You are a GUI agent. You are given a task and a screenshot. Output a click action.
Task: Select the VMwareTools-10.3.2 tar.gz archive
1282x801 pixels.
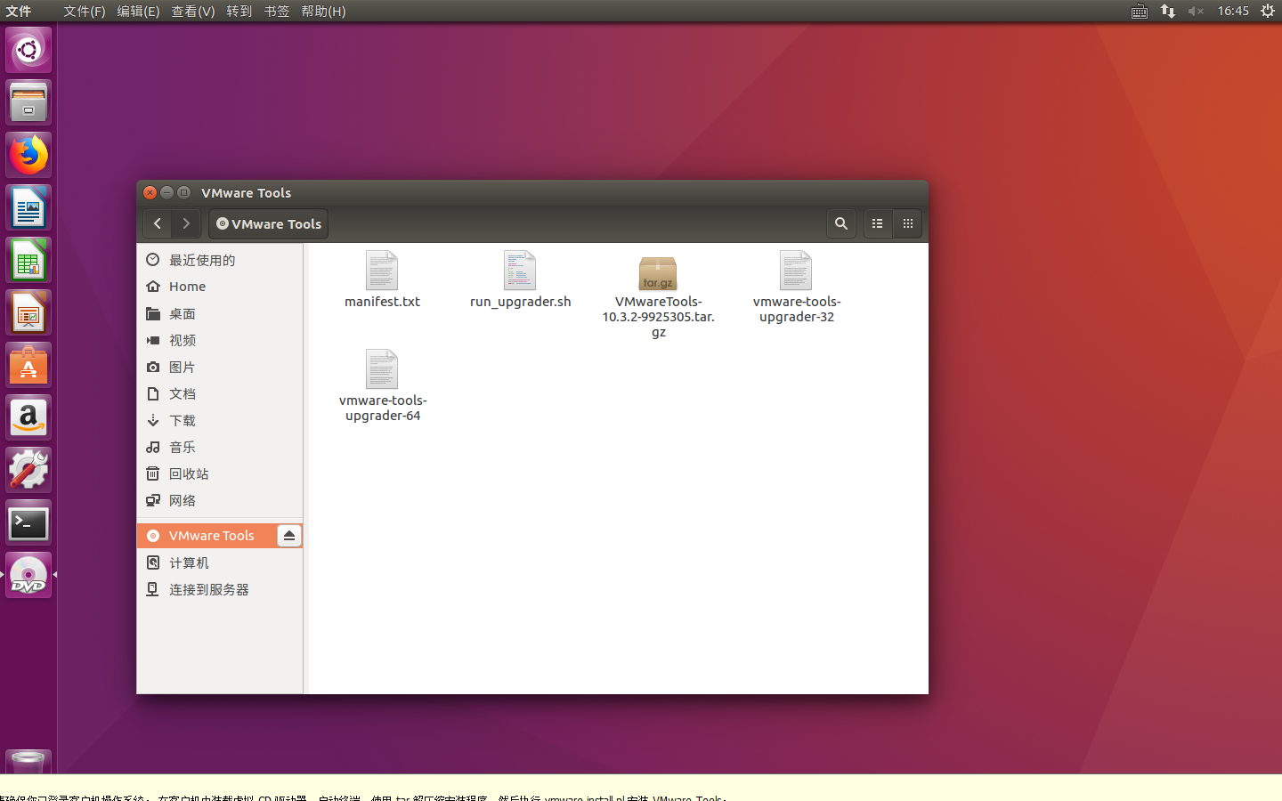(x=658, y=273)
